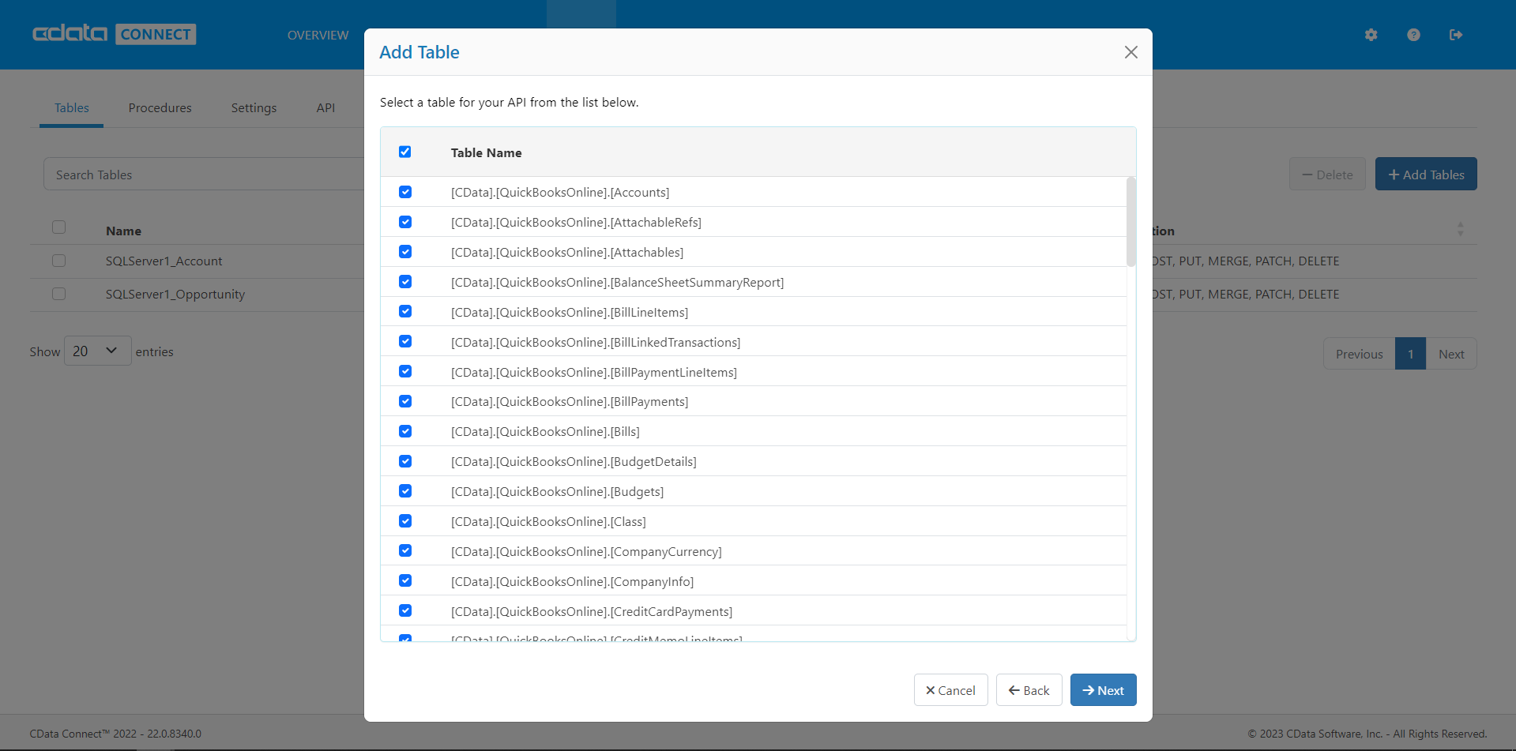Cancel the Add Table dialog
Screen dimensions: 1516x751
(950, 690)
